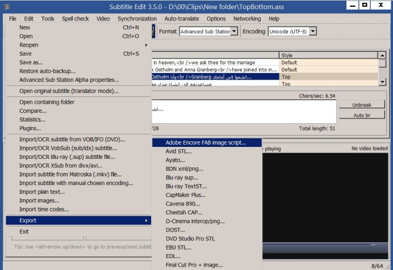
Task: Select Import subtitle from Matroska (.mkv) file...
Action: [79, 174]
